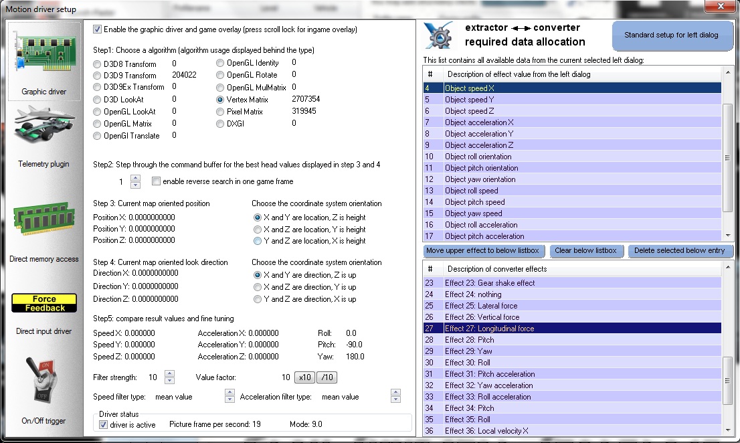Select Effect 26: Vertical force row
The height and width of the screenshot is (443, 740).
pyautogui.click(x=573, y=317)
